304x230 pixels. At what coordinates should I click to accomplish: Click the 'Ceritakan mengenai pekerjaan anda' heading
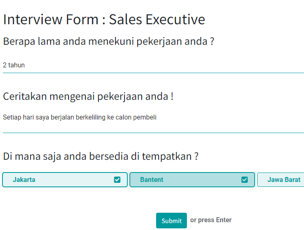click(88, 96)
